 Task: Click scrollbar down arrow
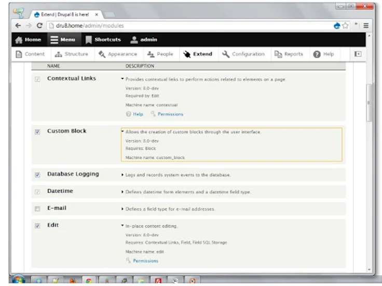tap(369, 270)
